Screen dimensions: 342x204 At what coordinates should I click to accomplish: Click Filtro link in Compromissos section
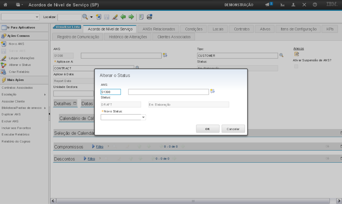point(99,147)
